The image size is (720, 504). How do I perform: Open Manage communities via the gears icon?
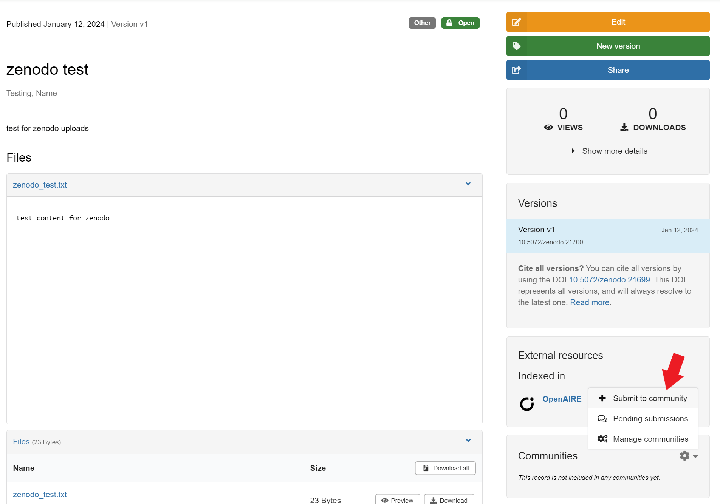pos(602,439)
